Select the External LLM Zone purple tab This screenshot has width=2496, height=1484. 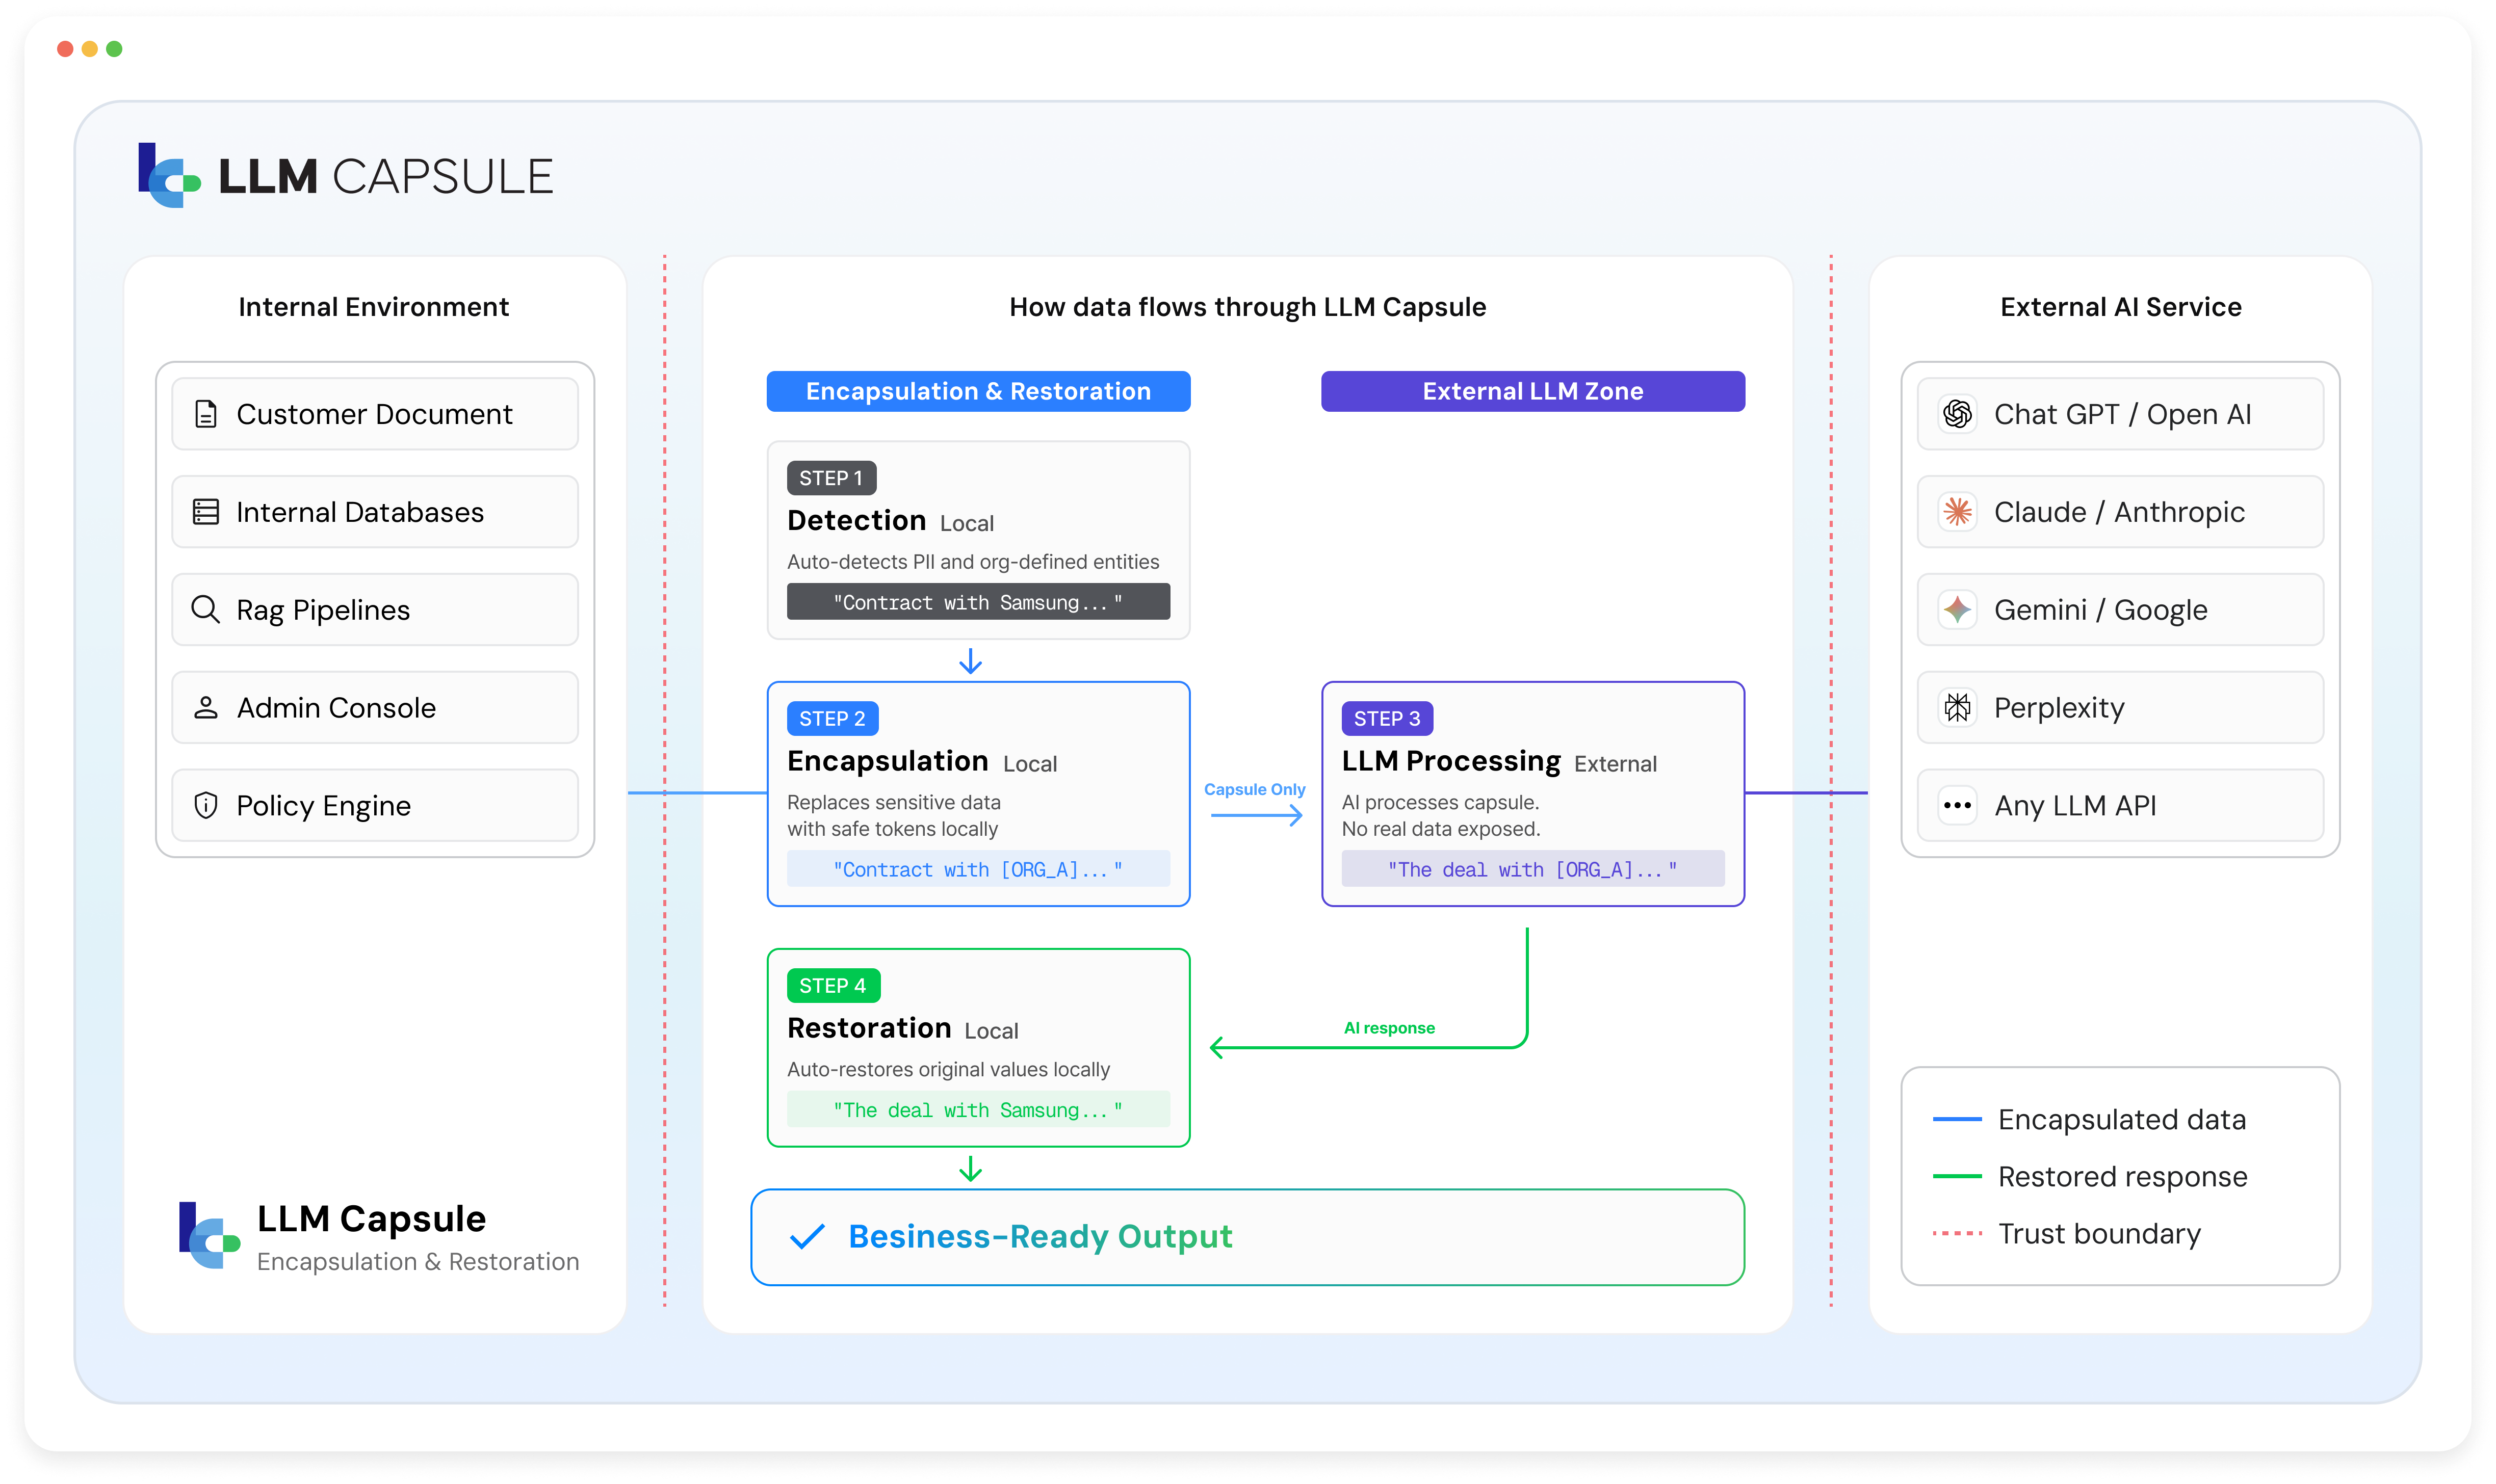(x=1532, y=391)
